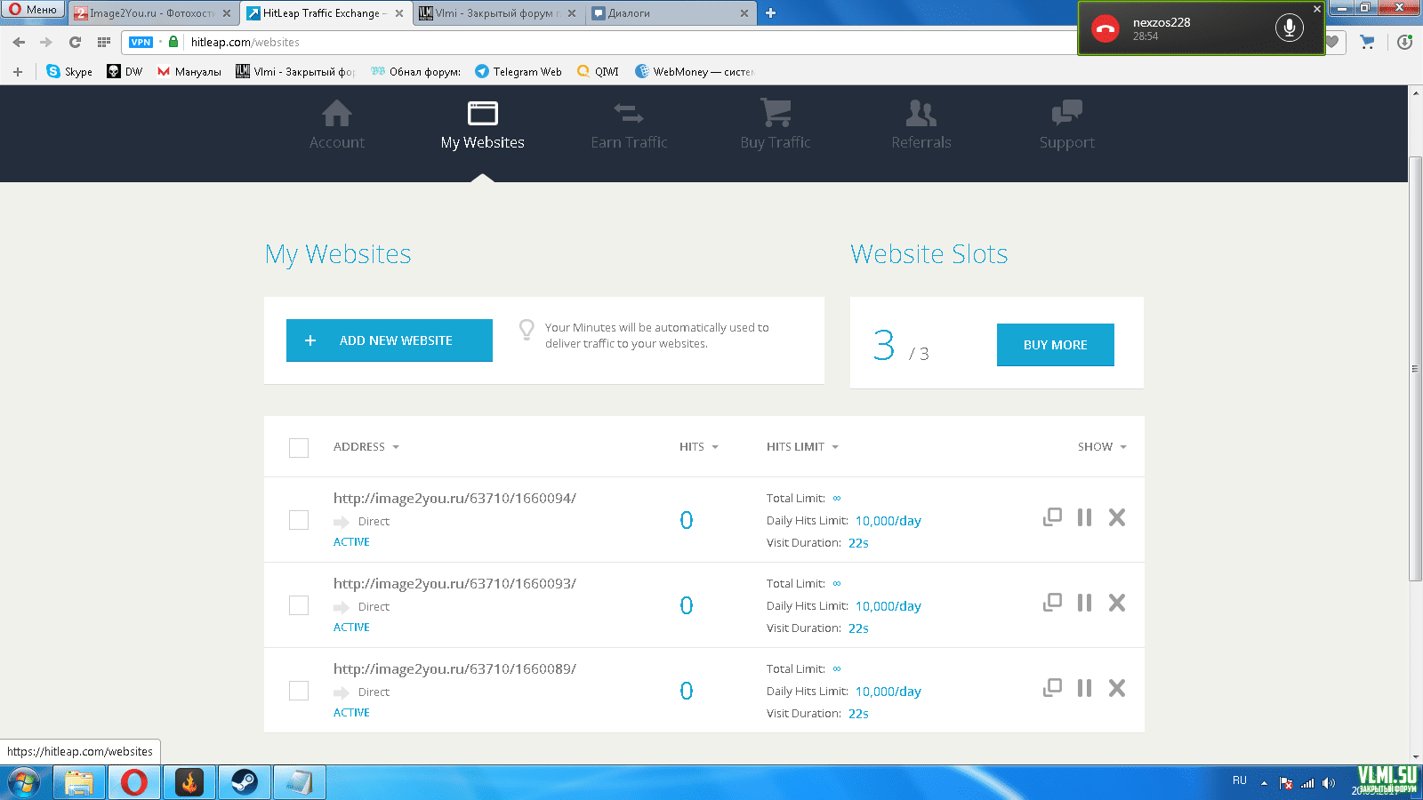Delete the 1660093 website with X

(1117, 603)
